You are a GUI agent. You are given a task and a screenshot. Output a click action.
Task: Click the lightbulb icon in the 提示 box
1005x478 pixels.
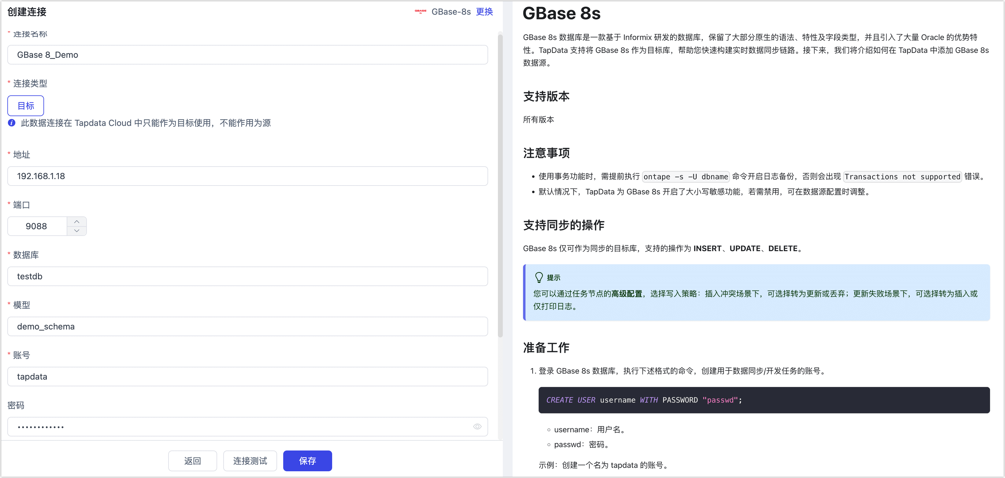(540, 277)
